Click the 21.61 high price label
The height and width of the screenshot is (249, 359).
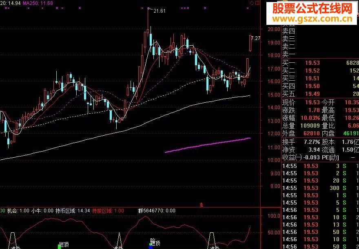click(160, 11)
